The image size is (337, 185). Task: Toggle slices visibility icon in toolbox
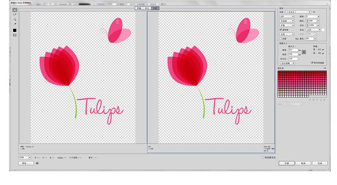click(15, 35)
